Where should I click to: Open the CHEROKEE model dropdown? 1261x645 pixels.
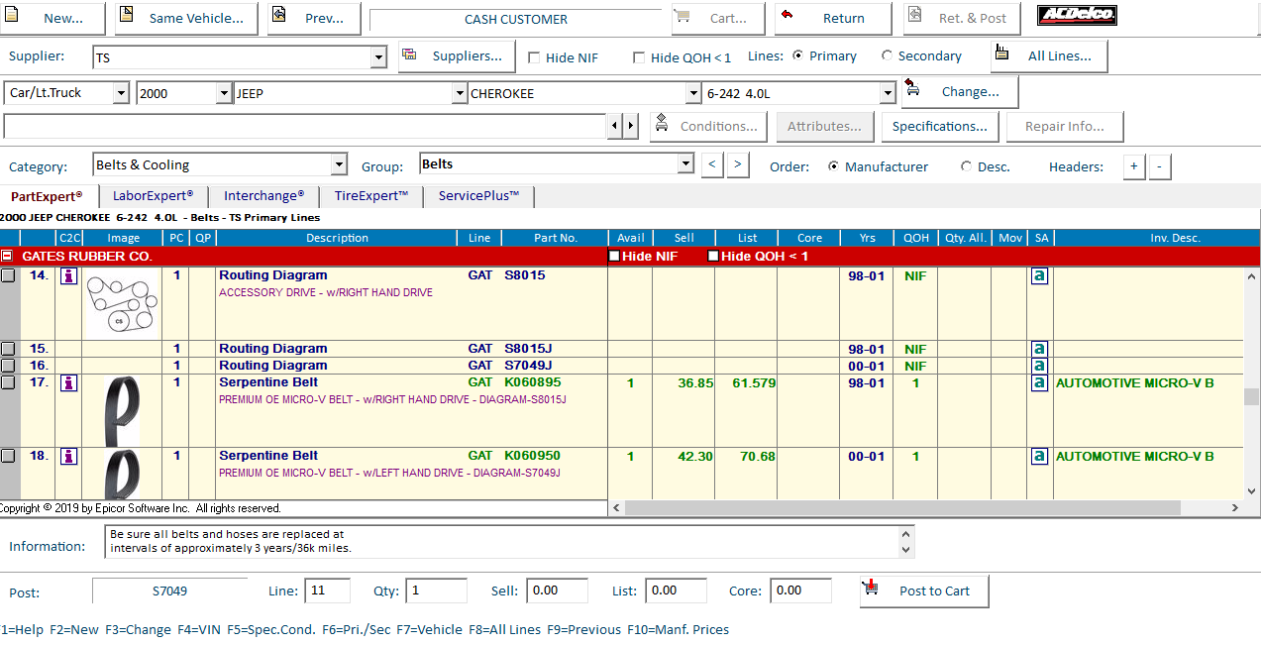point(693,93)
